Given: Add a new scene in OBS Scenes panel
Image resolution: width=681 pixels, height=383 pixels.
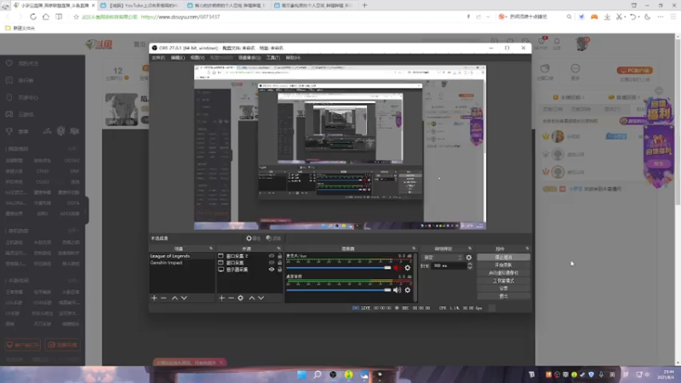Looking at the screenshot, I should [x=154, y=298].
